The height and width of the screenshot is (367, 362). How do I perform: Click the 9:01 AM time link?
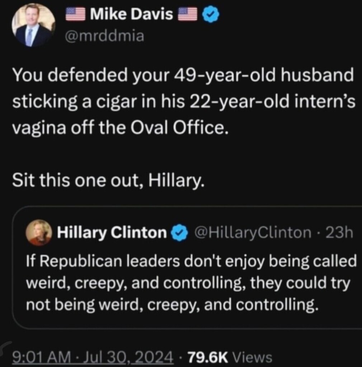click(39, 357)
